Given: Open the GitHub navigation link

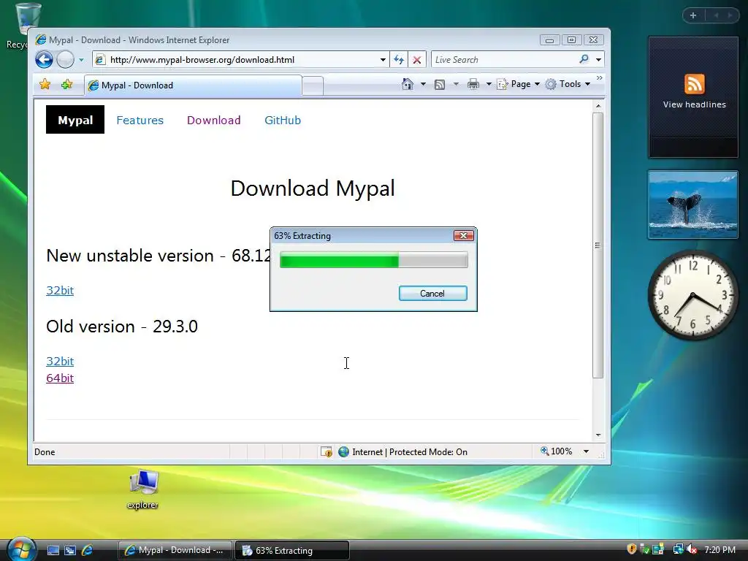Looking at the screenshot, I should [x=283, y=121].
